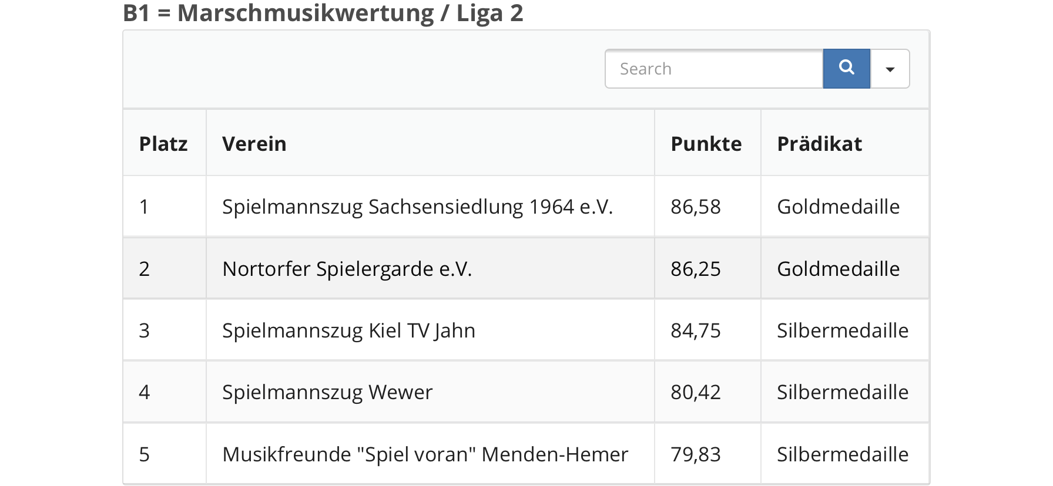Click Silbermedaille in the Wewer row

tap(843, 392)
